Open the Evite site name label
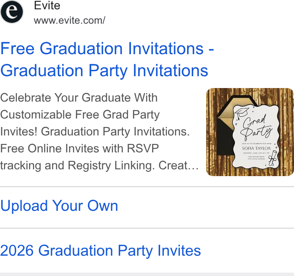Image resolution: width=294 pixels, height=276 pixels. click(47, 6)
